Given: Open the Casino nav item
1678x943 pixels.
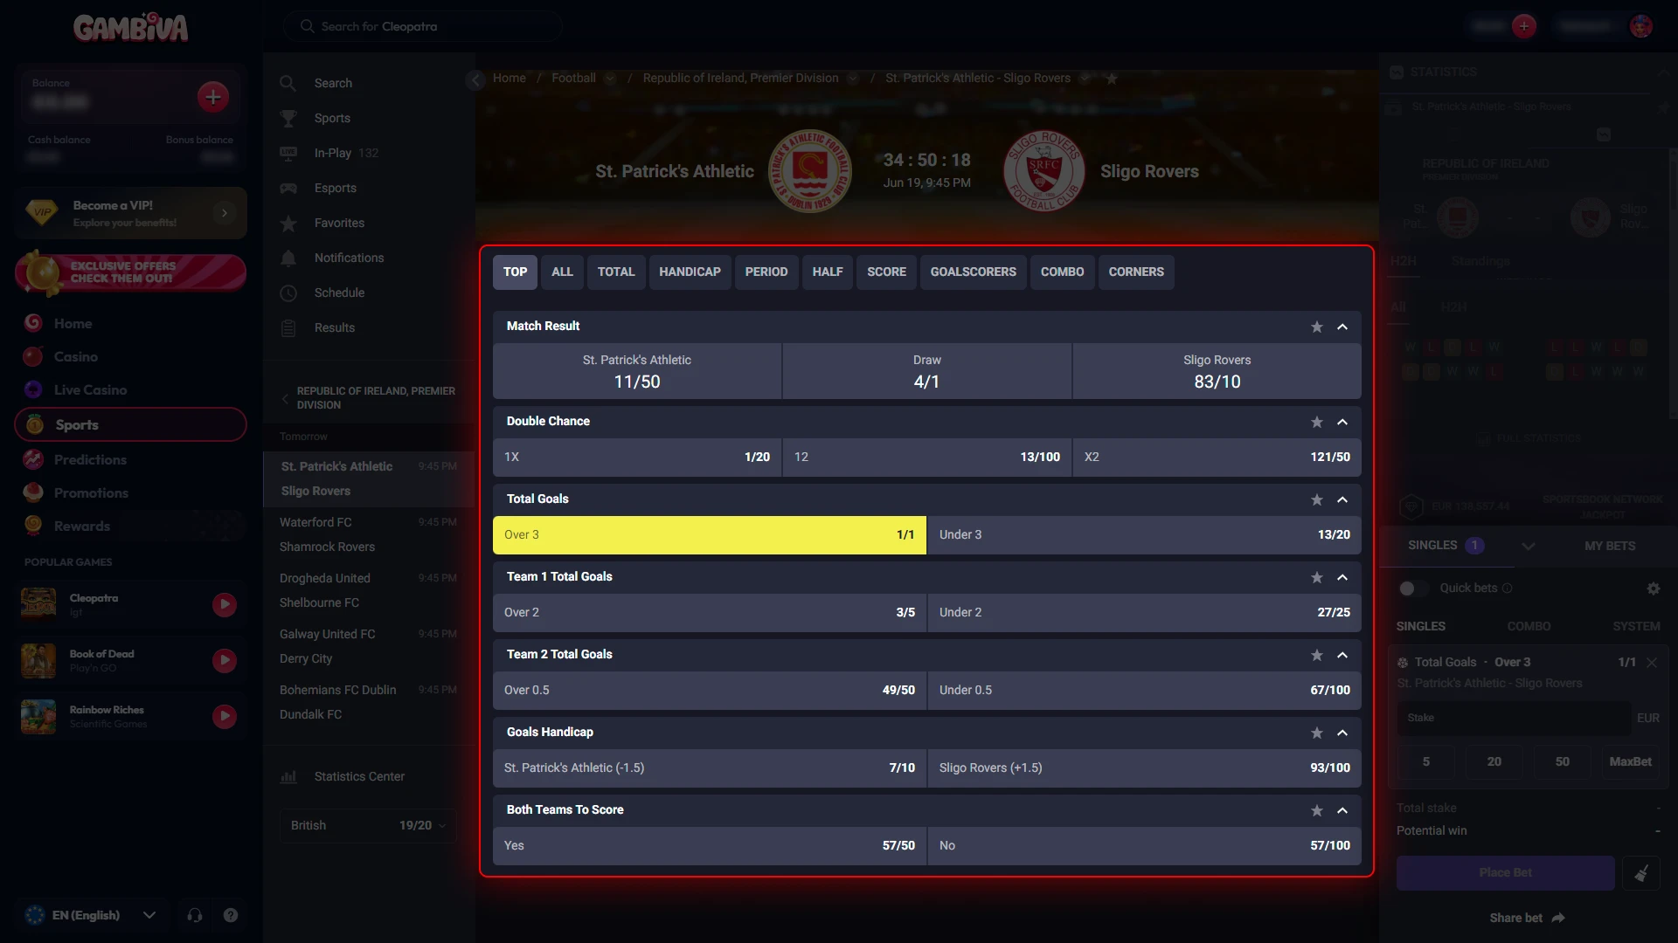Looking at the screenshot, I should (x=75, y=356).
